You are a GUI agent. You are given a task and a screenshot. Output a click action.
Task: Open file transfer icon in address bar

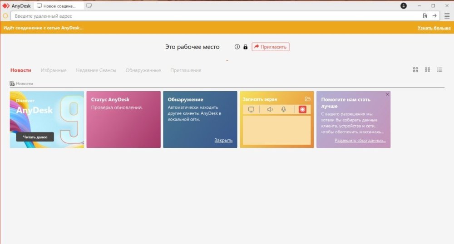425,16
